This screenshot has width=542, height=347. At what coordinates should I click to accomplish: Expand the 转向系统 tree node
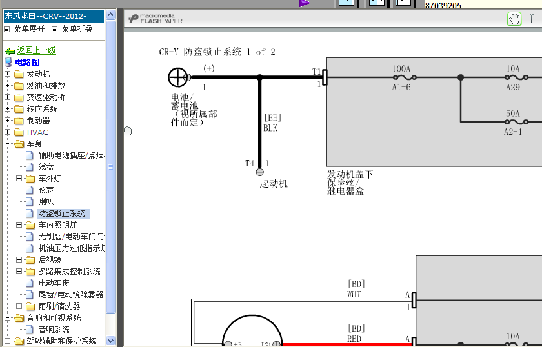click(x=7, y=108)
